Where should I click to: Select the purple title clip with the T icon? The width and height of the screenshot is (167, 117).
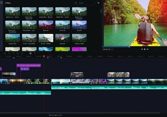click(29, 65)
